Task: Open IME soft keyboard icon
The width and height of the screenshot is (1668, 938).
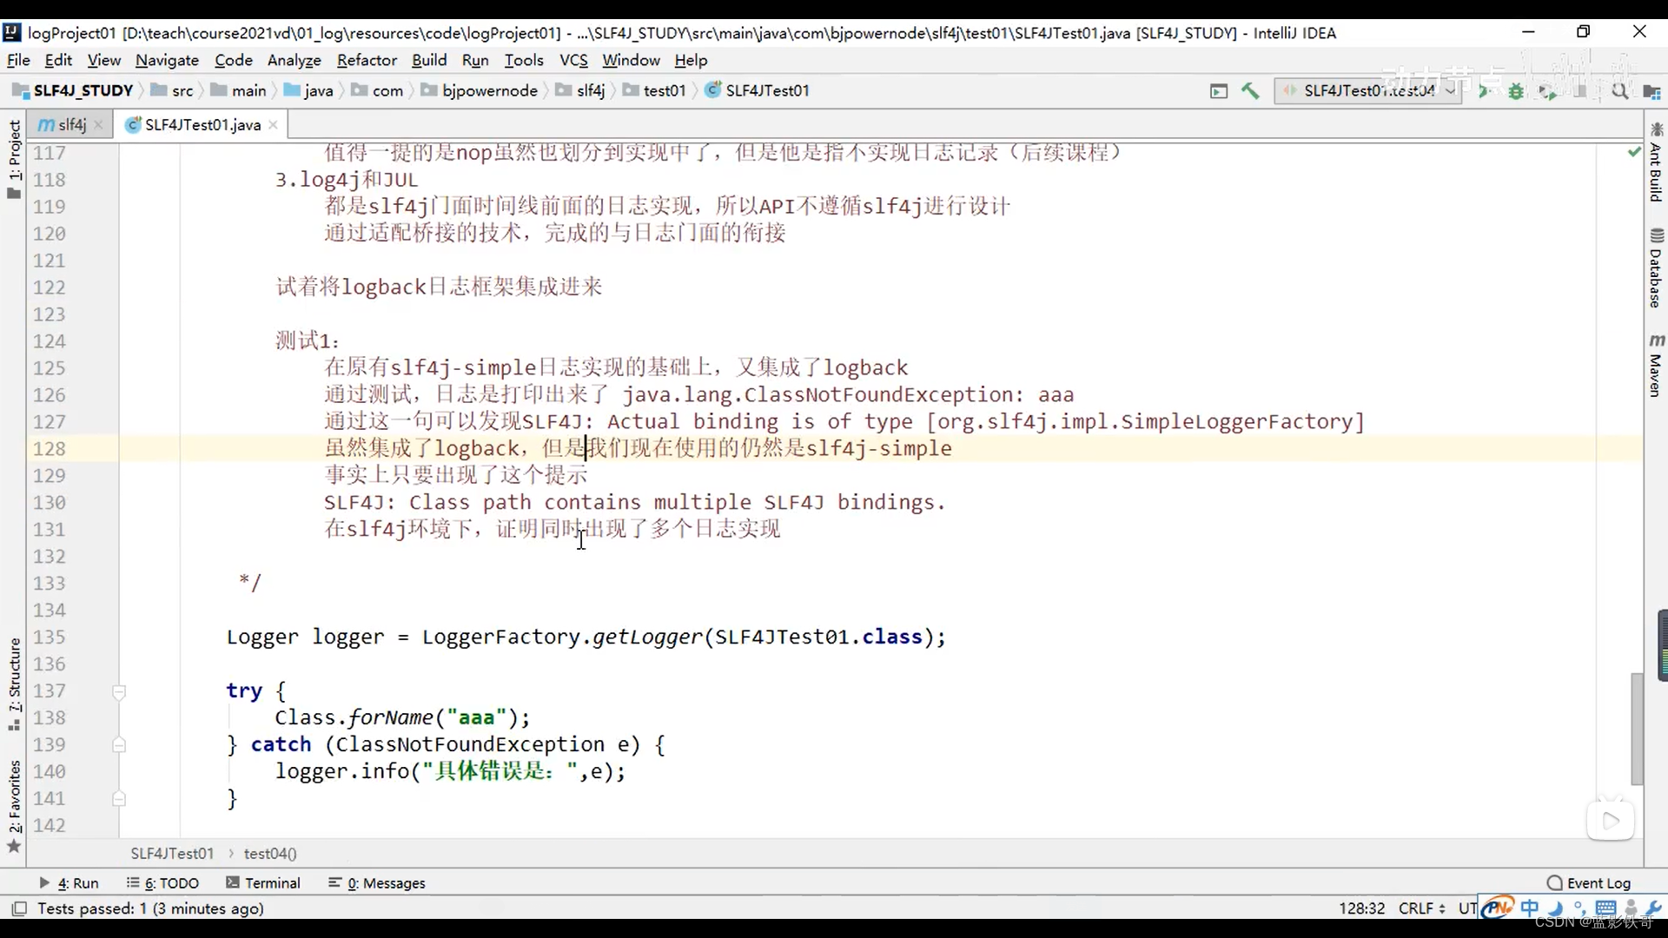Action: tap(1605, 908)
